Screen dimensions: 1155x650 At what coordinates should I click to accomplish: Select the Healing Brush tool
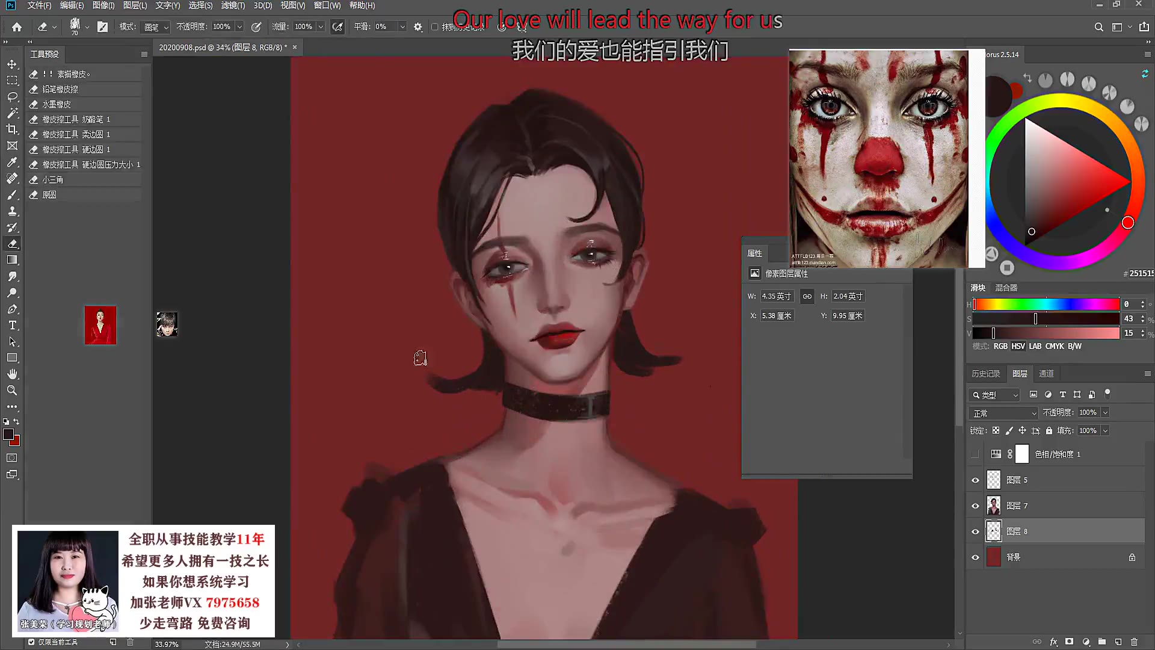pos(12,178)
